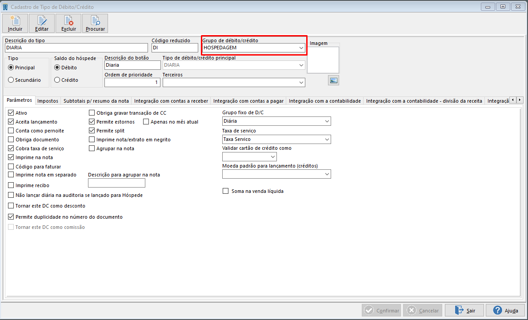Toggle Imprime na nota checkbox
Viewport: 528px width, 320px height.
(11, 157)
